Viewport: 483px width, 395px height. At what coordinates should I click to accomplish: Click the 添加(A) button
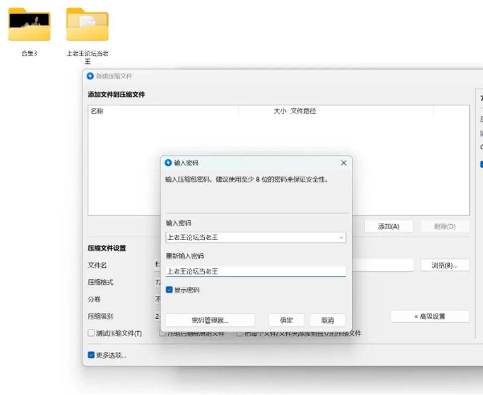[x=389, y=227]
